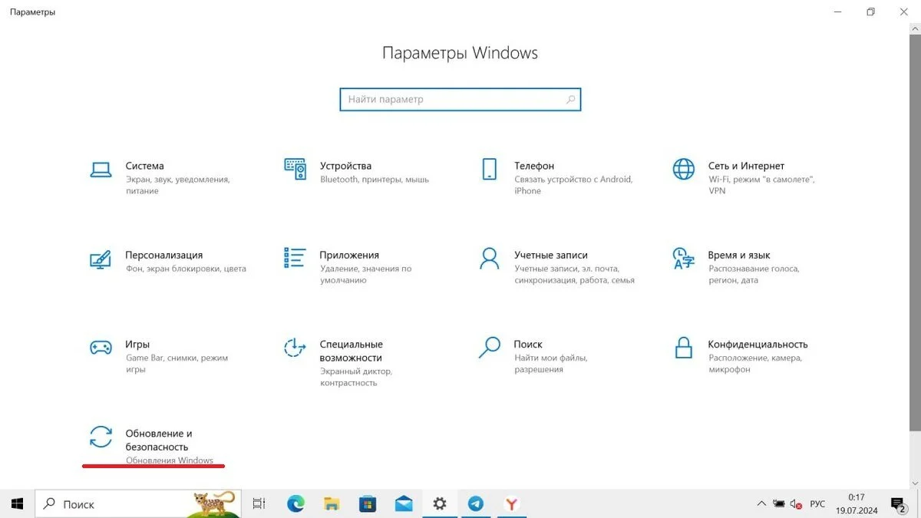The width and height of the screenshot is (921, 518).
Task: Click in the Найти параметр search field
Action: 460,99
